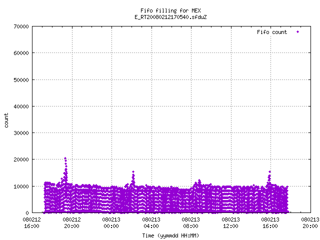Click the 70000 y-axis tick label
The height and width of the screenshot is (240, 320).
click(21, 26)
